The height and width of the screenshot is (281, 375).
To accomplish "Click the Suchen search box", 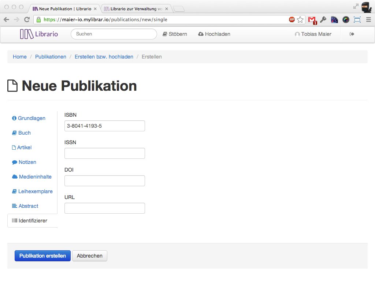I will pos(114,34).
